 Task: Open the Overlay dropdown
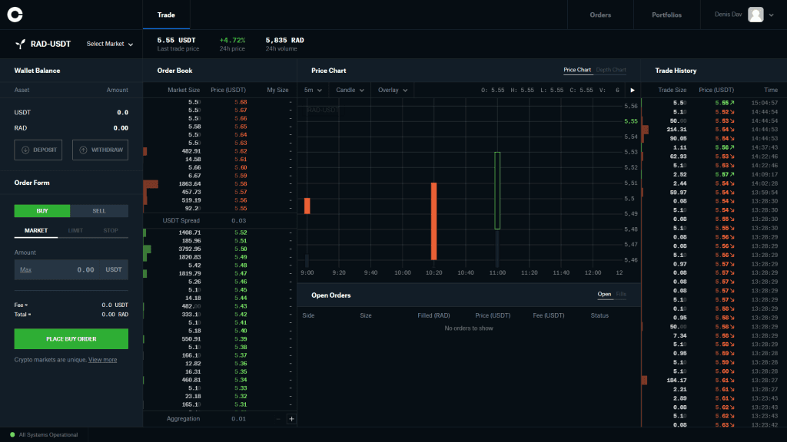393,91
